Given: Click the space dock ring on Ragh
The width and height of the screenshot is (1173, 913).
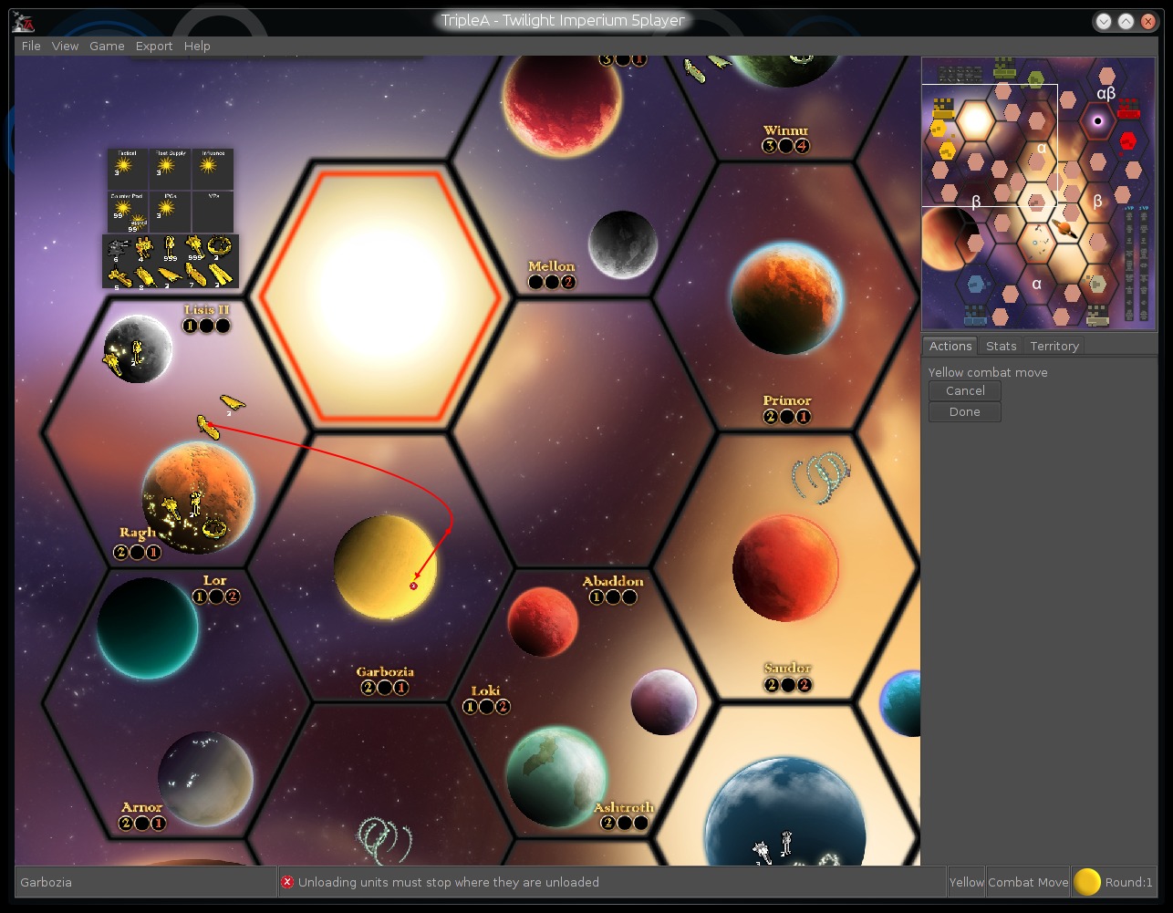Looking at the screenshot, I should pos(216,526).
